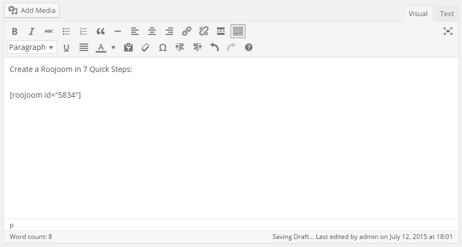462x247 pixels.
Task: Toggle italic formatting
Action: click(32, 31)
